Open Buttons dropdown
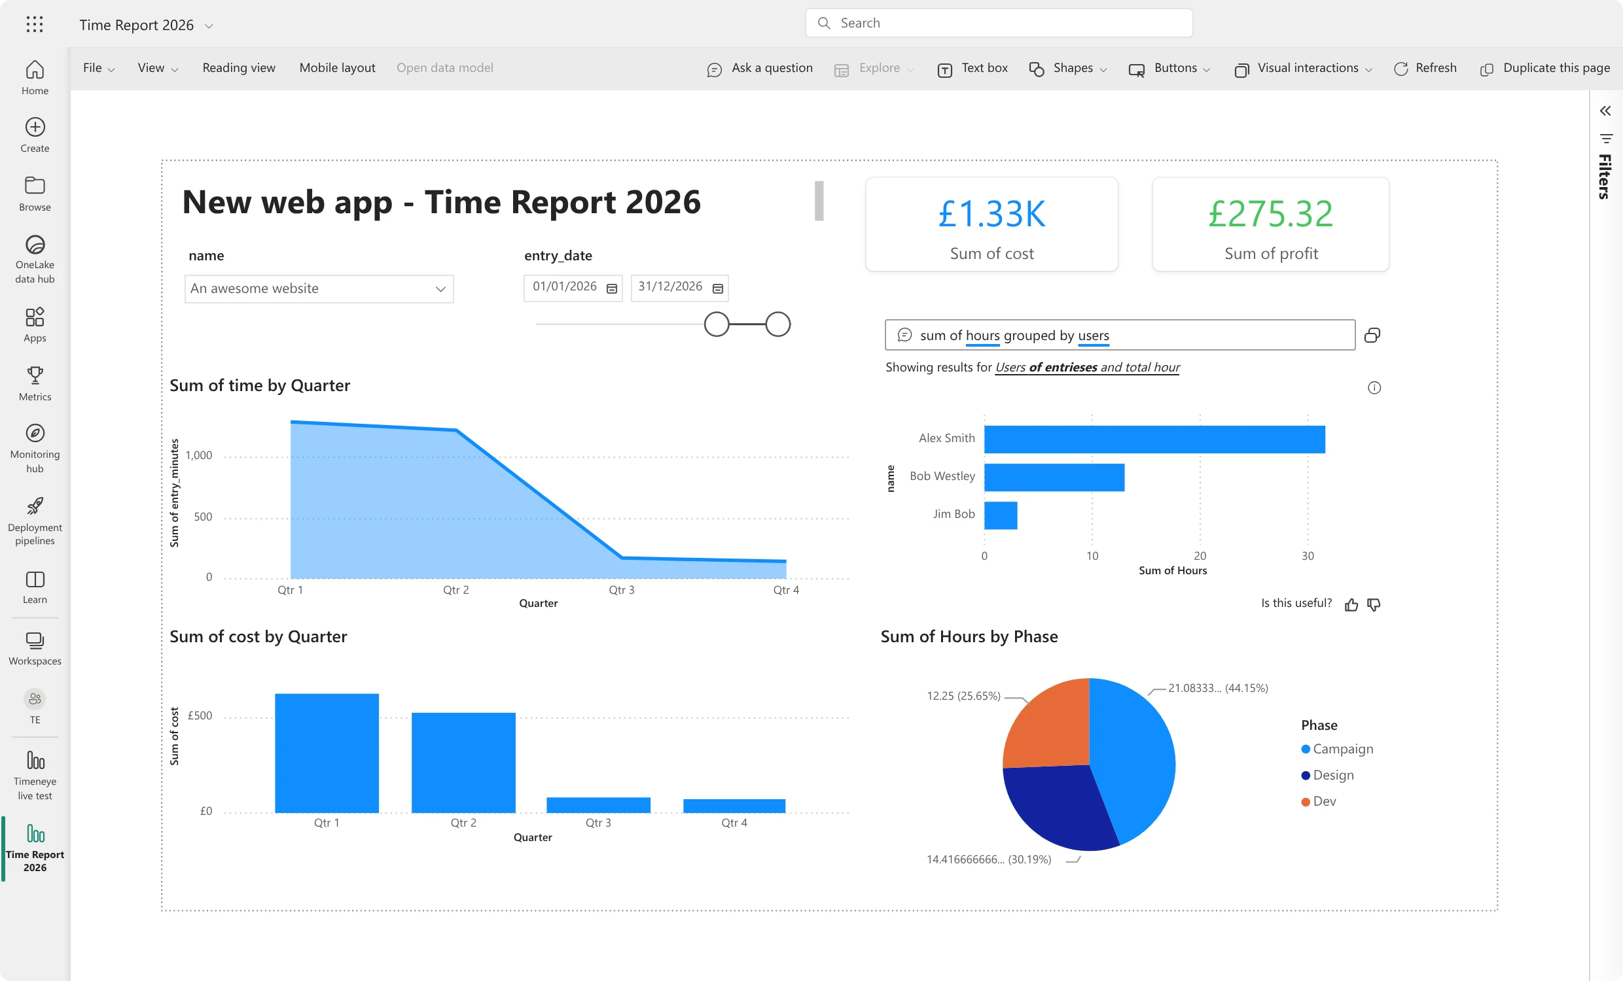 pyautogui.click(x=1169, y=68)
